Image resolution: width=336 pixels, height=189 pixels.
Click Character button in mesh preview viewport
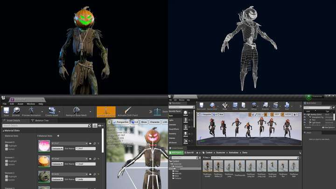click(155, 122)
